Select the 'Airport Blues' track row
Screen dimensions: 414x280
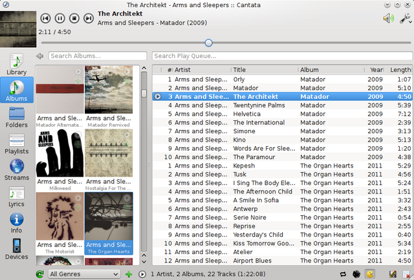(282, 261)
